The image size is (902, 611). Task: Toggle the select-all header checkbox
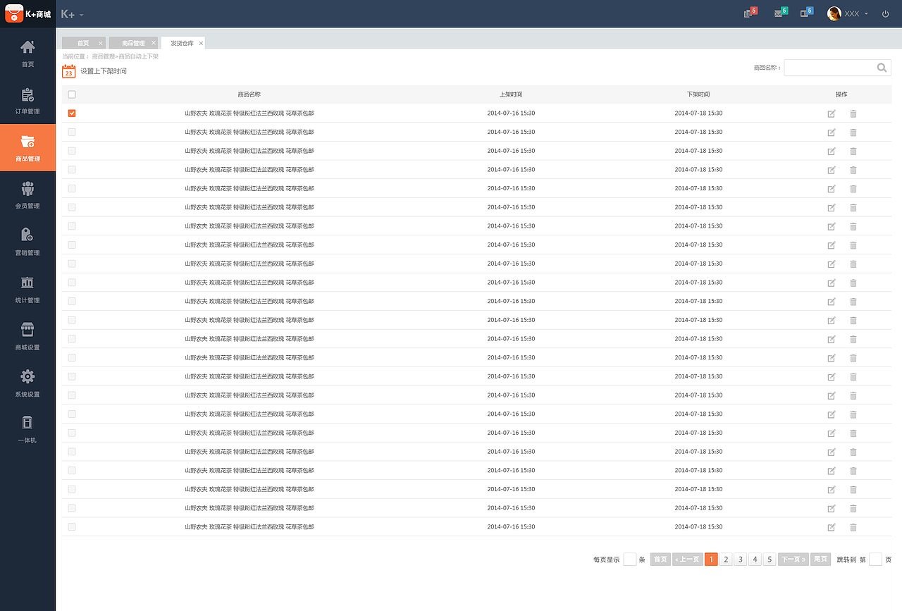pos(72,94)
